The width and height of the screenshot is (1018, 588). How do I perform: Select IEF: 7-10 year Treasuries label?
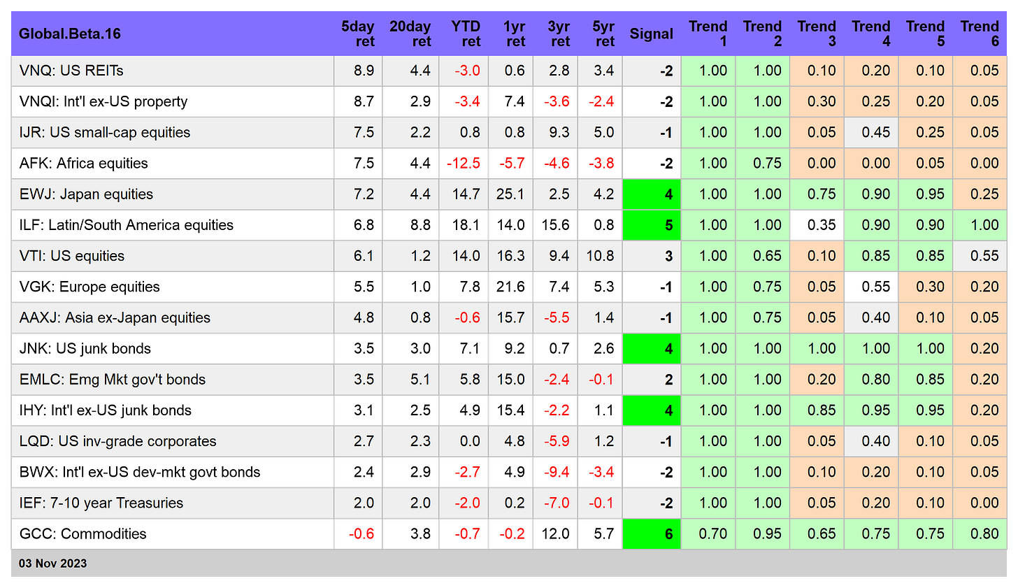(101, 503)
